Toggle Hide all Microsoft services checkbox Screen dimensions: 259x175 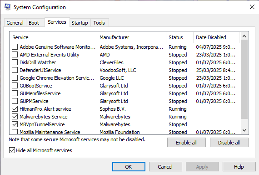point(12,150)
